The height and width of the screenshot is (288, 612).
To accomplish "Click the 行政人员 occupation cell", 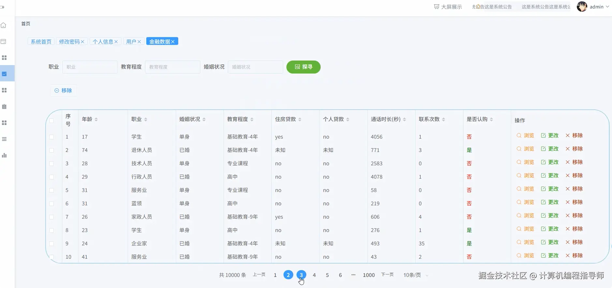I will (x=141, y=177).
